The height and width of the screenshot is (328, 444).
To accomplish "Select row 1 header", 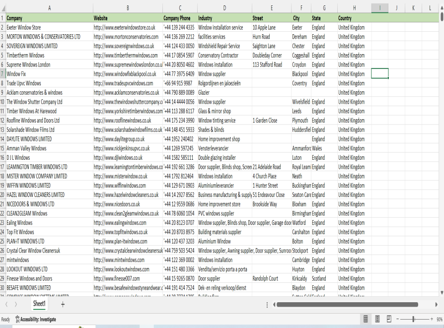I will tap(3, 18).
